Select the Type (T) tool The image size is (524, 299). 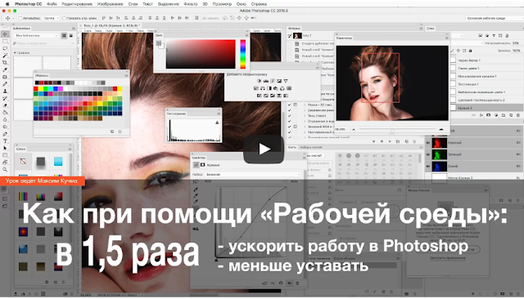pyautogui.click(x=5, y=141)
